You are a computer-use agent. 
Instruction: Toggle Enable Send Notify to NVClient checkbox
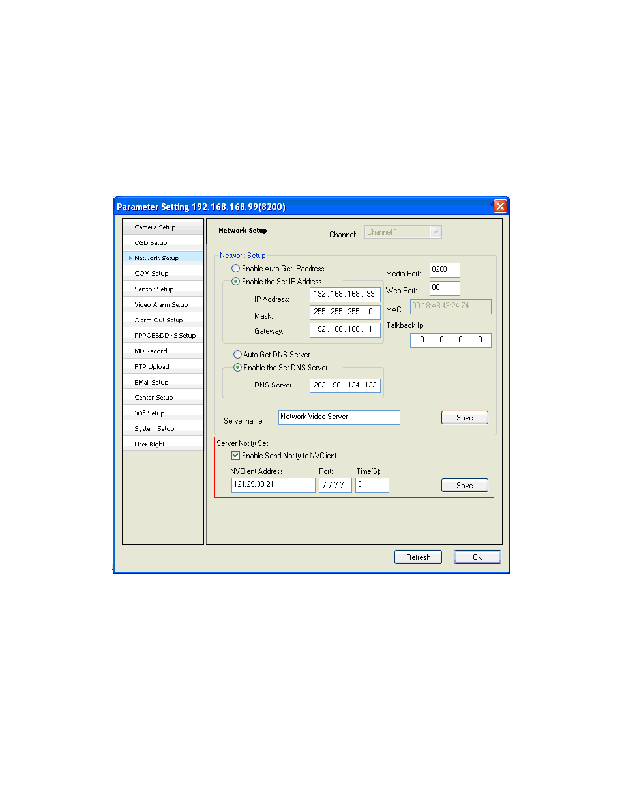[235, 456]
